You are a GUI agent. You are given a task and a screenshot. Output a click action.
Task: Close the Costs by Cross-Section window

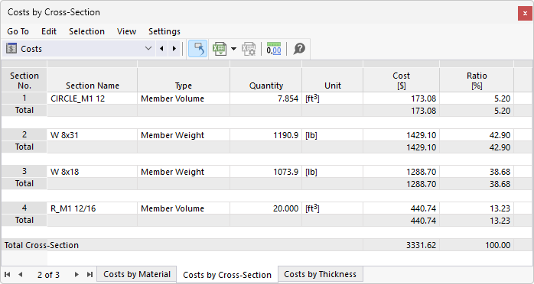525,13
